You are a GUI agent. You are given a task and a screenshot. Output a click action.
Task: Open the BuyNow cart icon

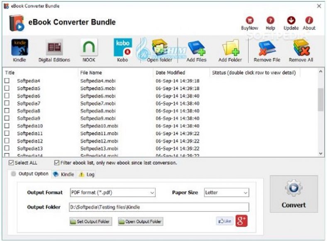250,20
